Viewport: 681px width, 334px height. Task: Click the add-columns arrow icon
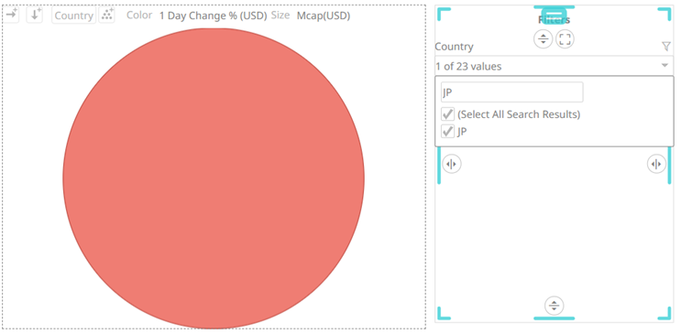11,15
